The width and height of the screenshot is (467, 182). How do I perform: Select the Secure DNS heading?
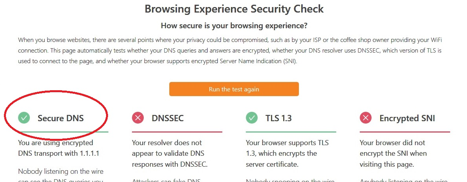pos(60,118)
